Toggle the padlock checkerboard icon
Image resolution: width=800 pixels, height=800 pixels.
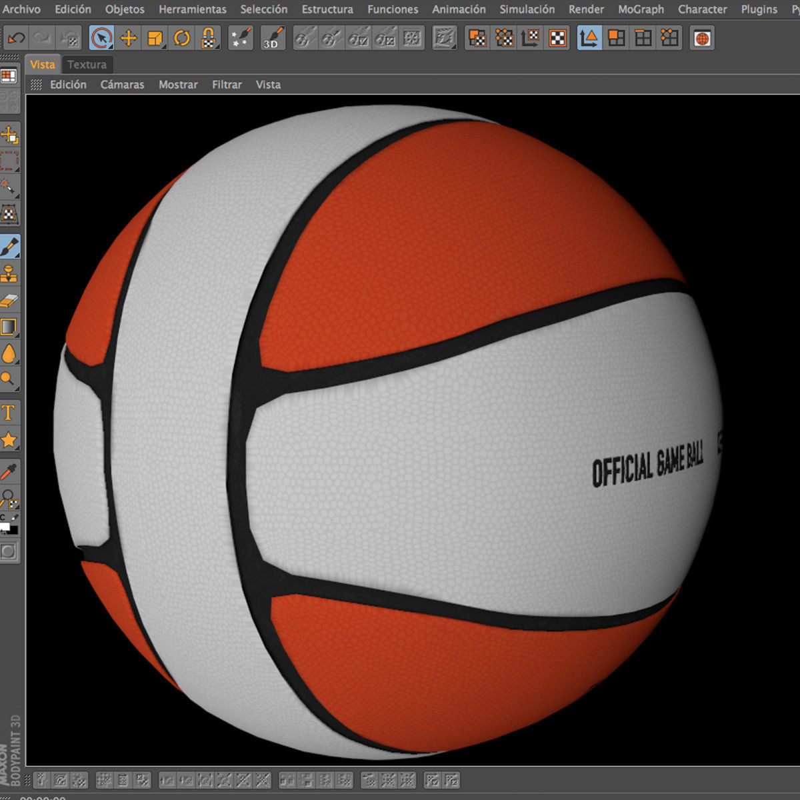(208, 39)
